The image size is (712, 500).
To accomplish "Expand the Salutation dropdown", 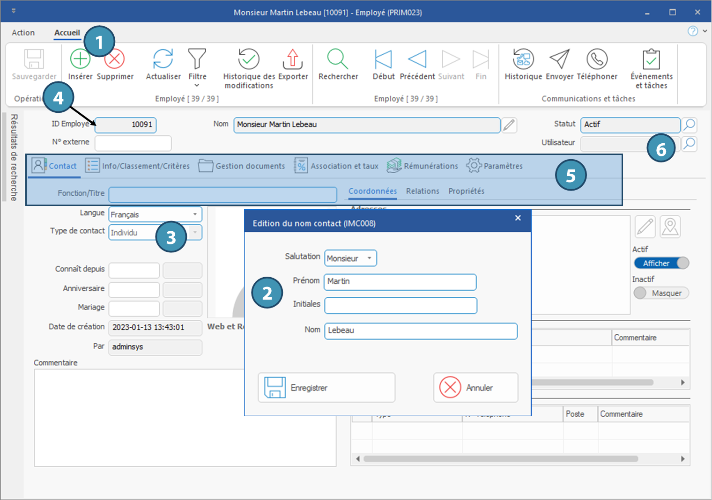I will click(369, 258).
